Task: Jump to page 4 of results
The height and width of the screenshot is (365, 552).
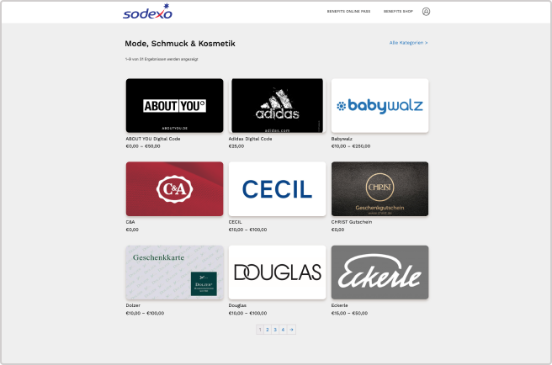Action: tap(283, 330)
